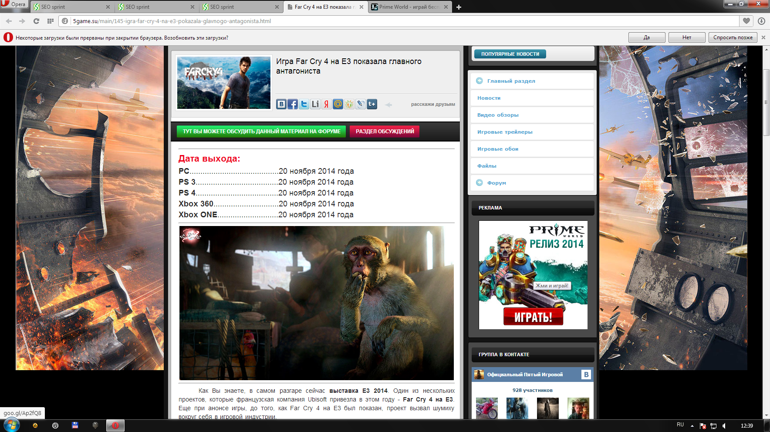Share article on Twitter

pos(304,104)
